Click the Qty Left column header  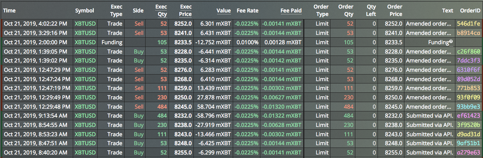pos(371,10)
